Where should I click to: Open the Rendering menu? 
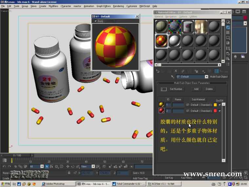pos(118,6)
